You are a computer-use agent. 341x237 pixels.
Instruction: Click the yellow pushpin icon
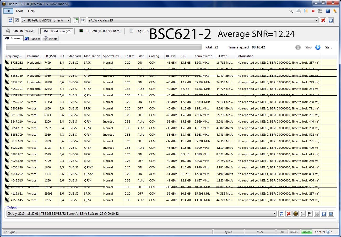tap(335, 11)
